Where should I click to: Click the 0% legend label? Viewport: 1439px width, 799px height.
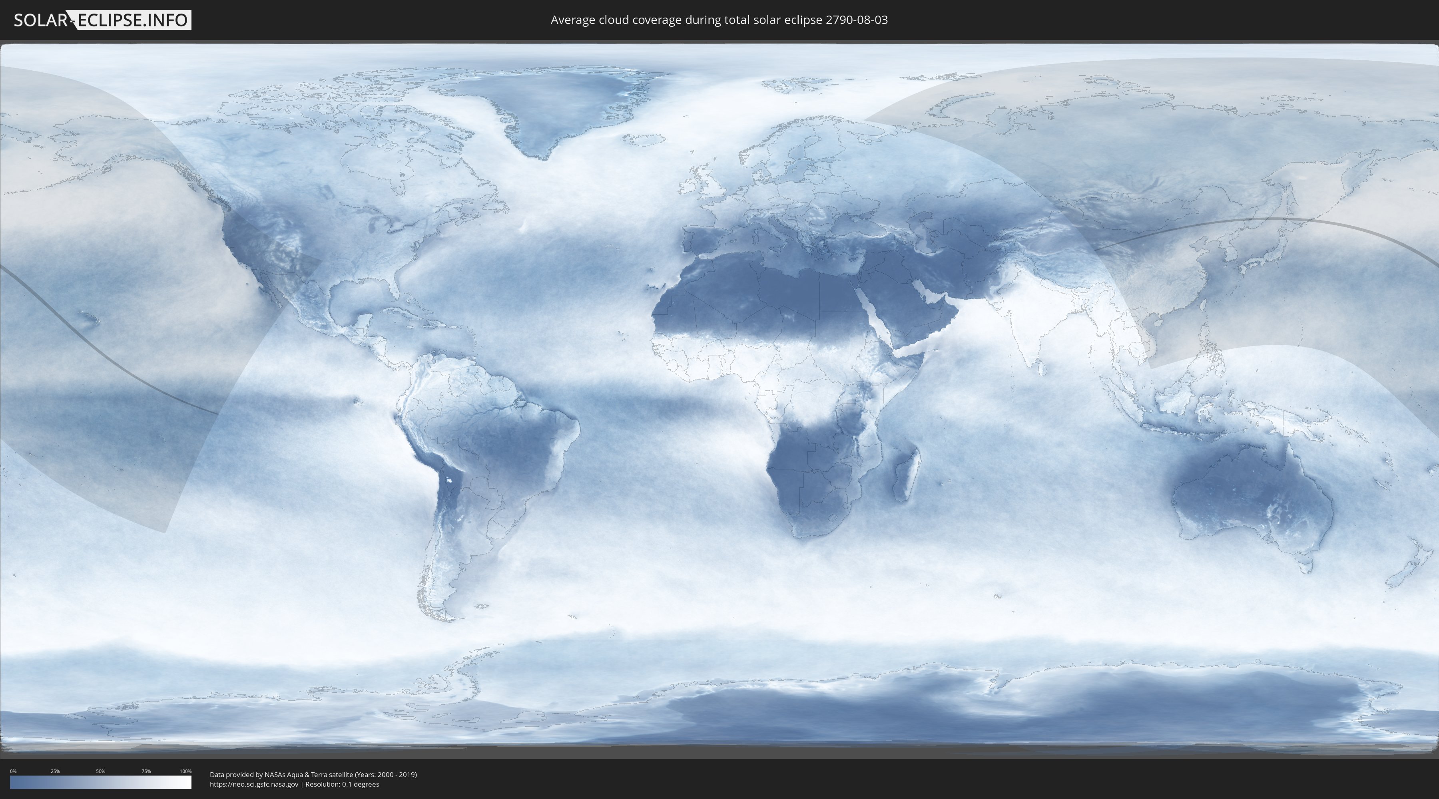pos(13,771)
